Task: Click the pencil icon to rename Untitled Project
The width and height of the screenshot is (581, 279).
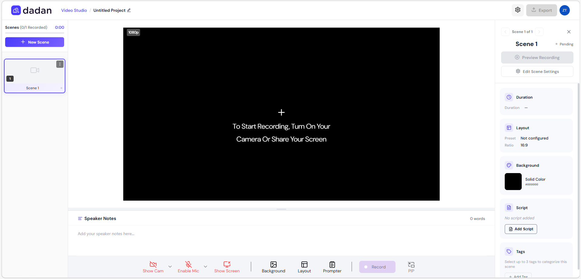Action: pyautogui.click(x=129, y=10)
